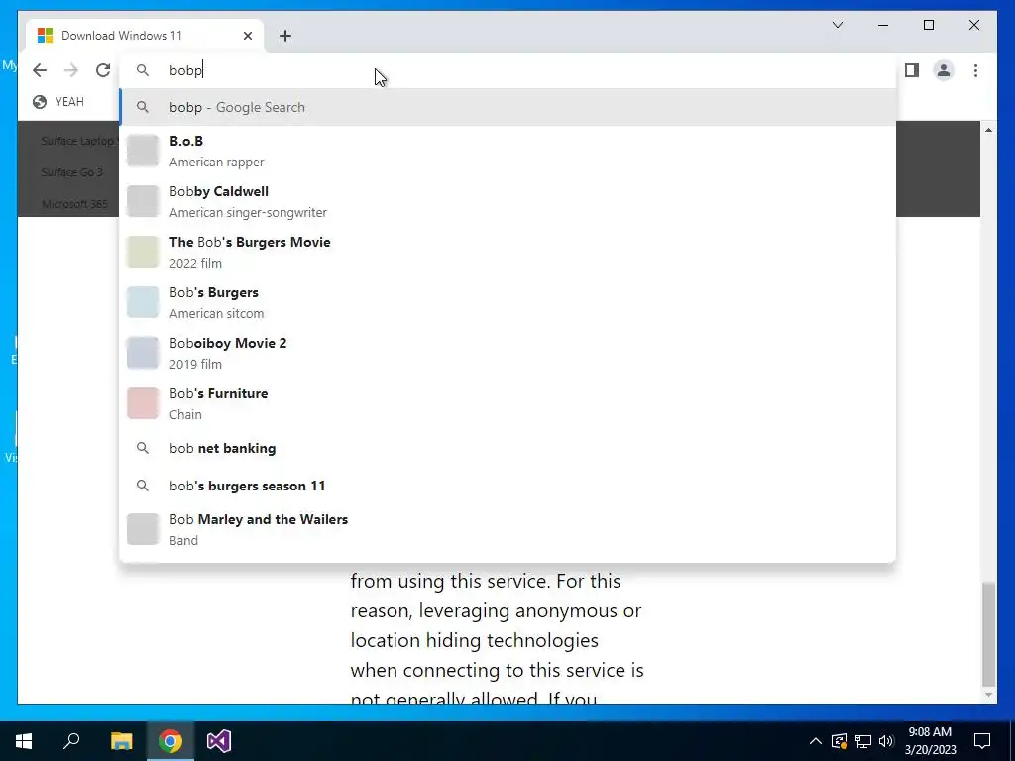Viewport: 1015px width, 761px height.
Task: Open Surface Go 3 page link
Action: [x=71, y=172]
